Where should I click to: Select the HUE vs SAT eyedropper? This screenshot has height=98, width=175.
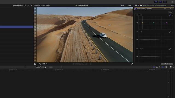[x=170, y=32]
